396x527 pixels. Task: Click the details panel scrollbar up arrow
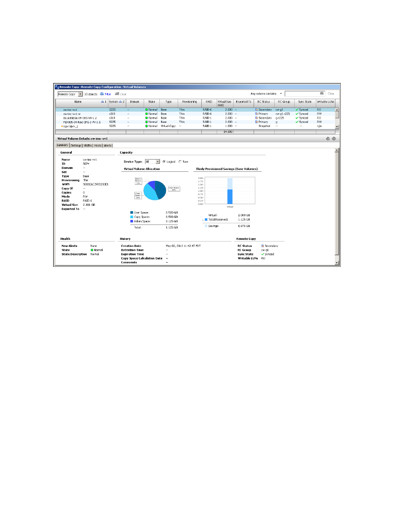337,150
